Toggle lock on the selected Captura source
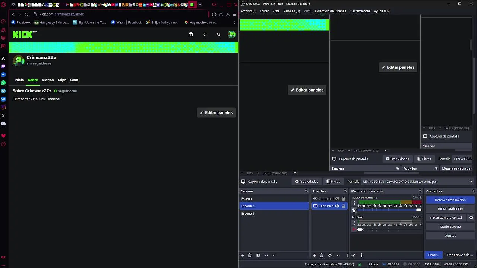 click(x=344, y=206)
